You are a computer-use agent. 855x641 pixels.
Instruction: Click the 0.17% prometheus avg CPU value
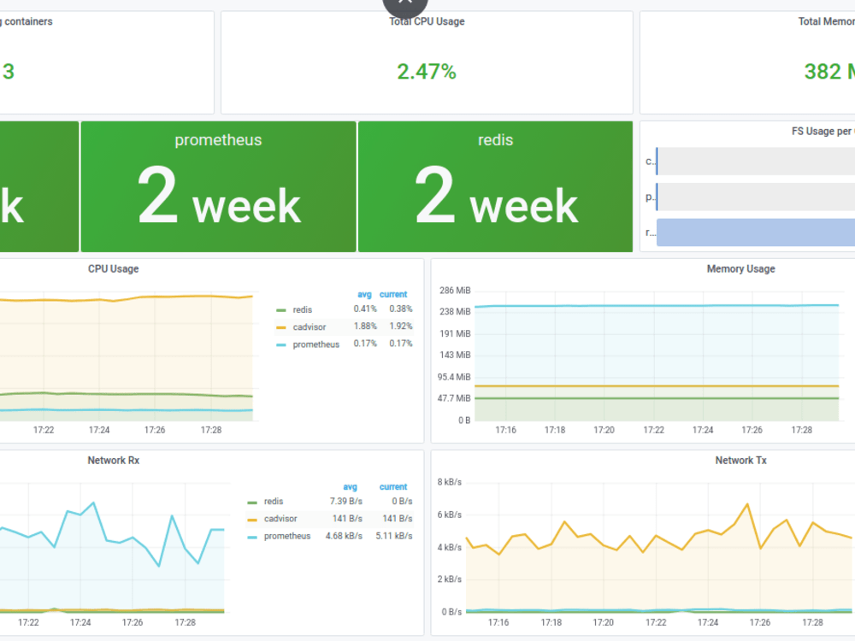pos(365,344)
